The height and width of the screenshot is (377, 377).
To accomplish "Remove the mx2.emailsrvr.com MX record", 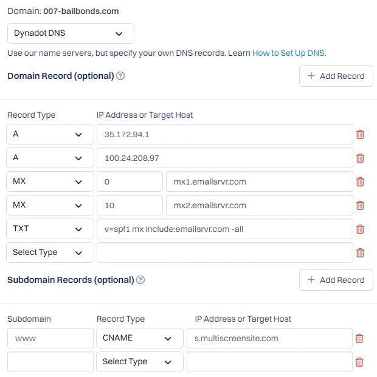I will pyautogui.click(x=360, y=205).
